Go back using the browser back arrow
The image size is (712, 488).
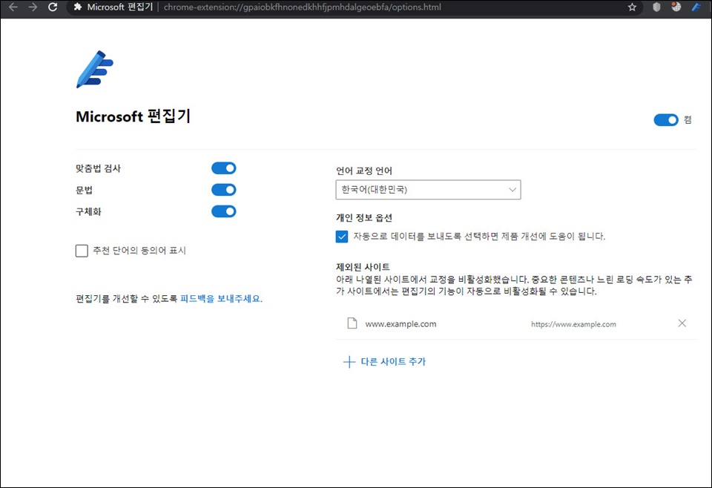13,7
